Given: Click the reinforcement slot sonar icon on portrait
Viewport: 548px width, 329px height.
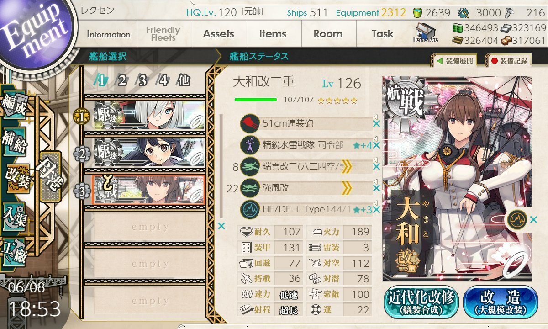Looking at the screenshot, I should (516, 219).
